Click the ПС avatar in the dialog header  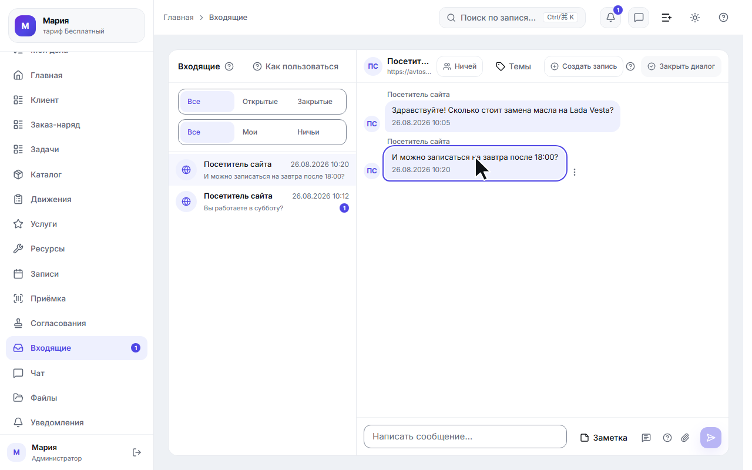pyautogui.click(x=373, y=66)
